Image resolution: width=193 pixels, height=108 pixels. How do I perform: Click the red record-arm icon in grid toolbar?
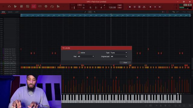coord(167,12)
